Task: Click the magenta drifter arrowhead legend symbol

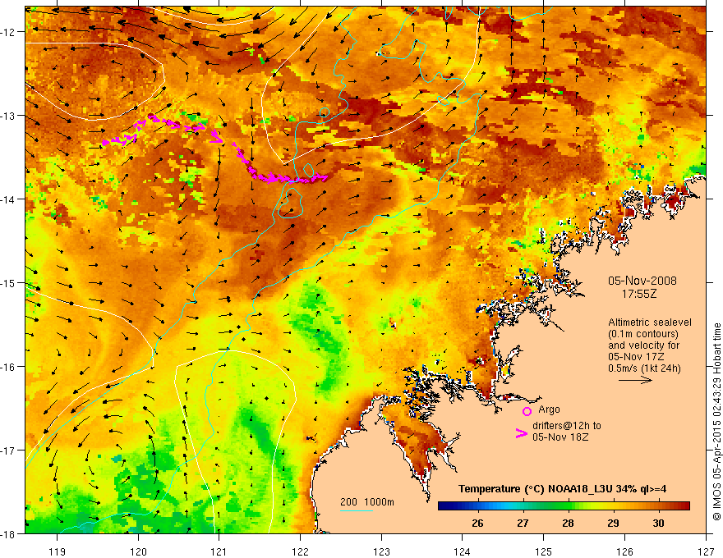Action: (x=521, y=433)
